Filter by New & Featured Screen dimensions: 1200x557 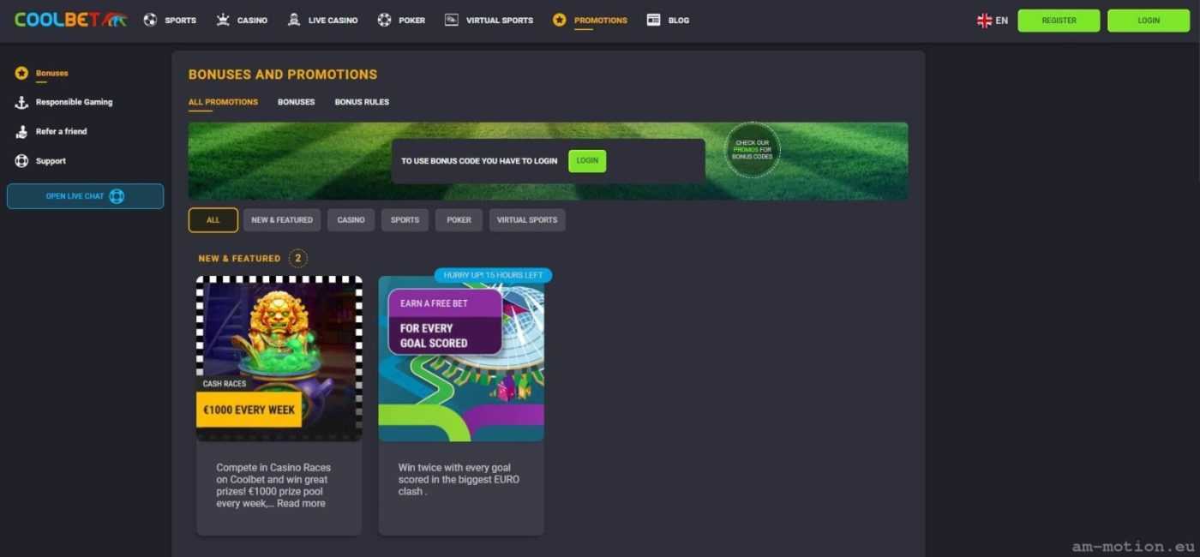click(x=282, y=220)
